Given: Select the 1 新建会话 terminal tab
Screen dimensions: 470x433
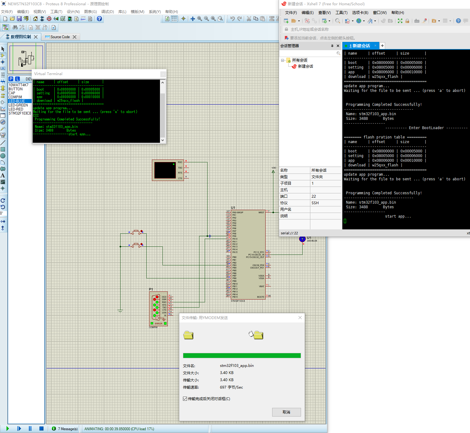Looking at the screenshot, I should click(x=361, y=46).
